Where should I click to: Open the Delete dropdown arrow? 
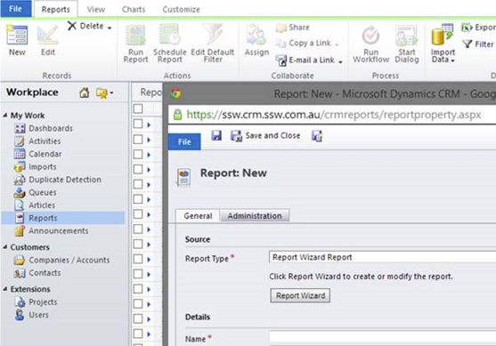tap(110, 28)
